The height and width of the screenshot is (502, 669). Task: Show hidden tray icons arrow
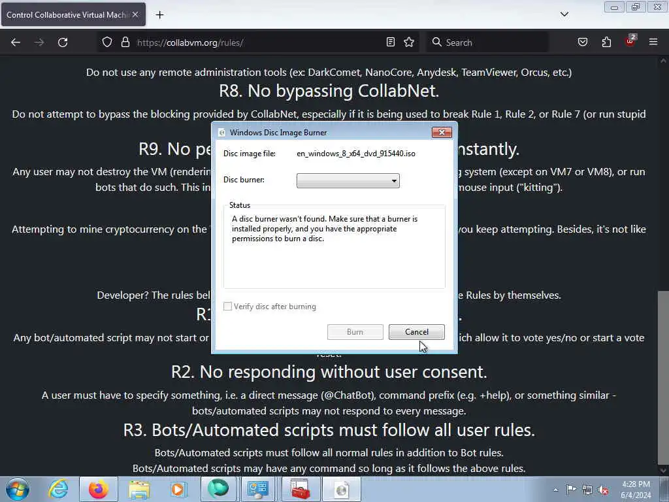click(x=555, y=490)
